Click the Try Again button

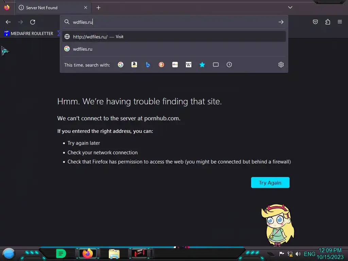point(270,182)
